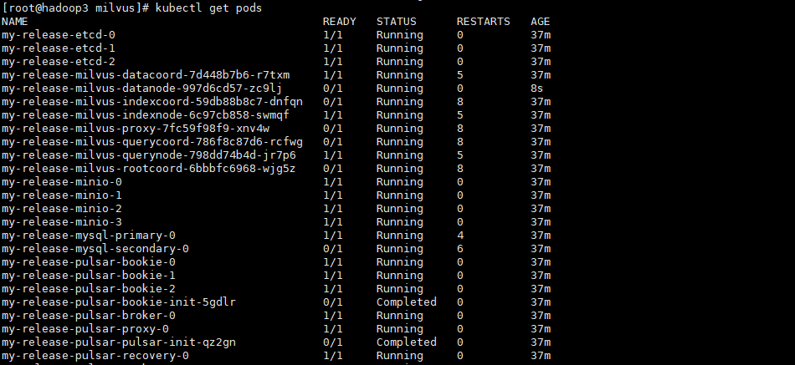Select pod name my-release-minio-0
The image size is (795, 365).
[x=62, y=182]
